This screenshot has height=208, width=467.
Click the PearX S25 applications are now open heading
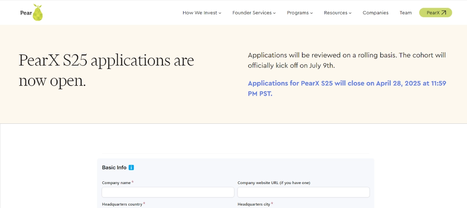click(x=107, y=70)
